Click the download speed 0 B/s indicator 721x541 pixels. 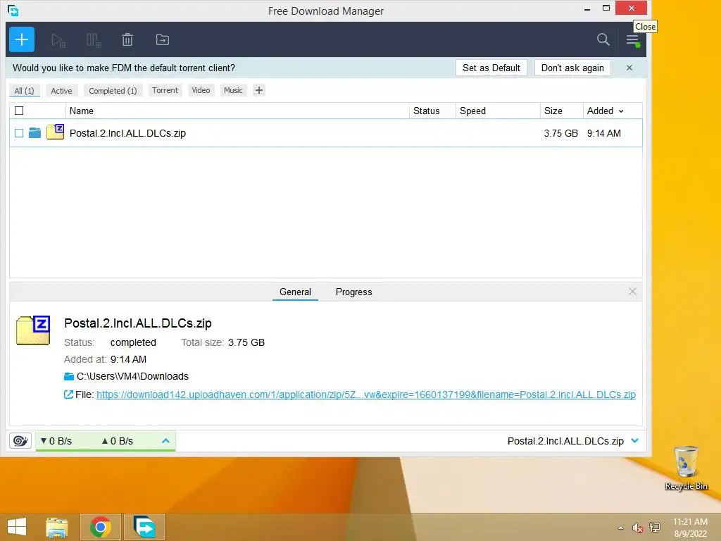click(56, 441)
